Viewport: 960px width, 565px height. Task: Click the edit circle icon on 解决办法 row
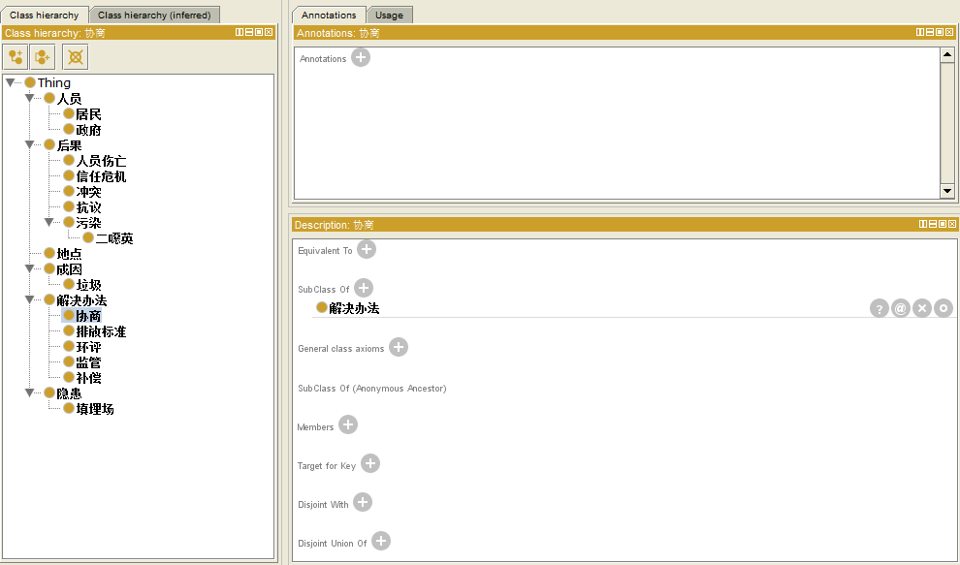click(x=943, y=308)
